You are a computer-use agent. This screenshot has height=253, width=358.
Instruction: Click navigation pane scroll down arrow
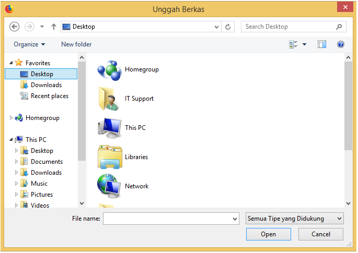[82, 203]
